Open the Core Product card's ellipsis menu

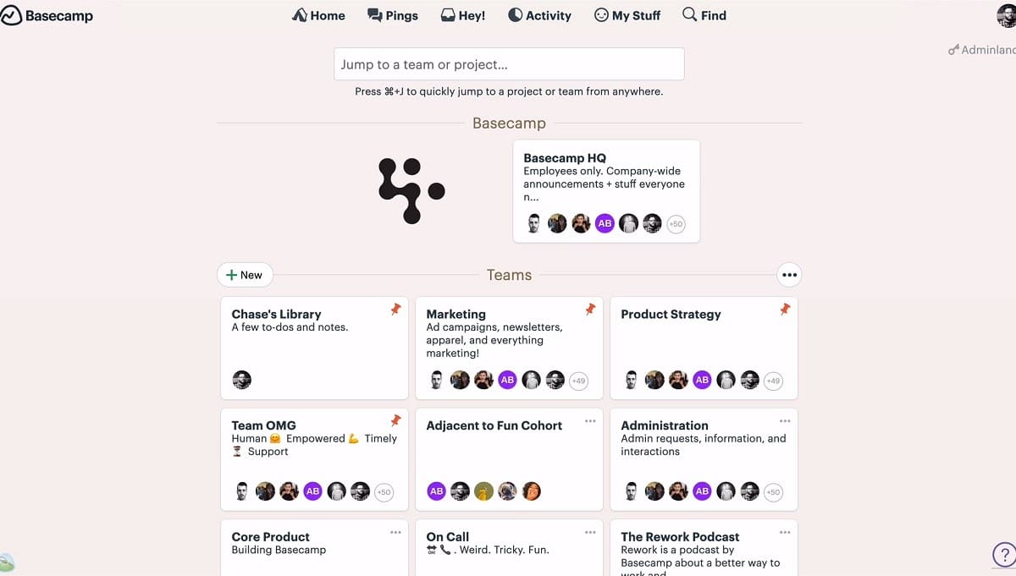(395, 532)
